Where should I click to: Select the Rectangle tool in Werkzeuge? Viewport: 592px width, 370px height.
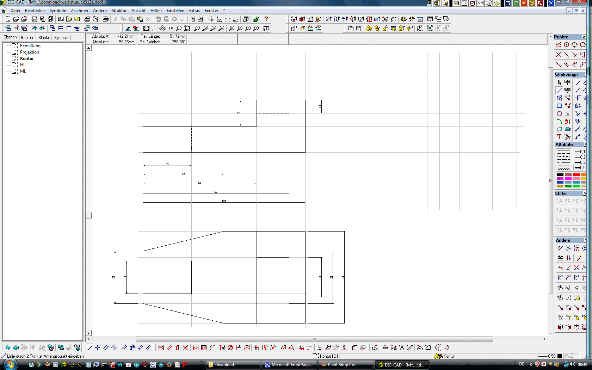(559, 106)
